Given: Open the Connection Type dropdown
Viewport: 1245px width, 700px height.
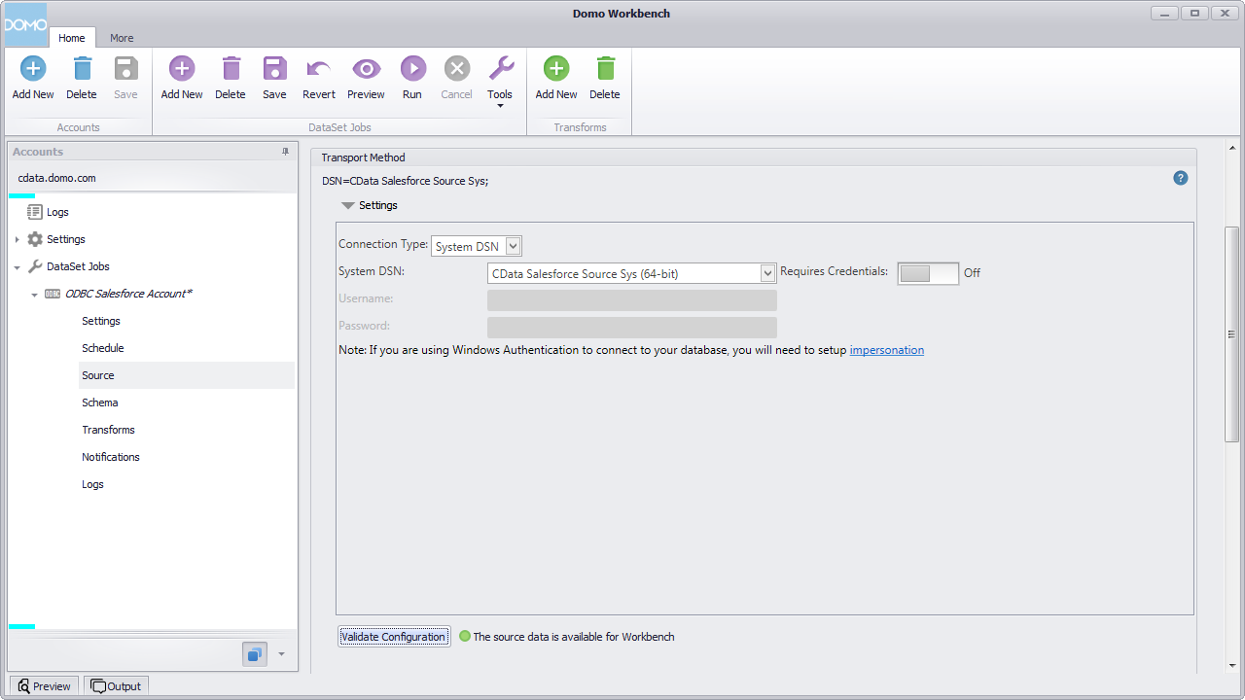Looking at the screenshot, I should click(514, 246).
